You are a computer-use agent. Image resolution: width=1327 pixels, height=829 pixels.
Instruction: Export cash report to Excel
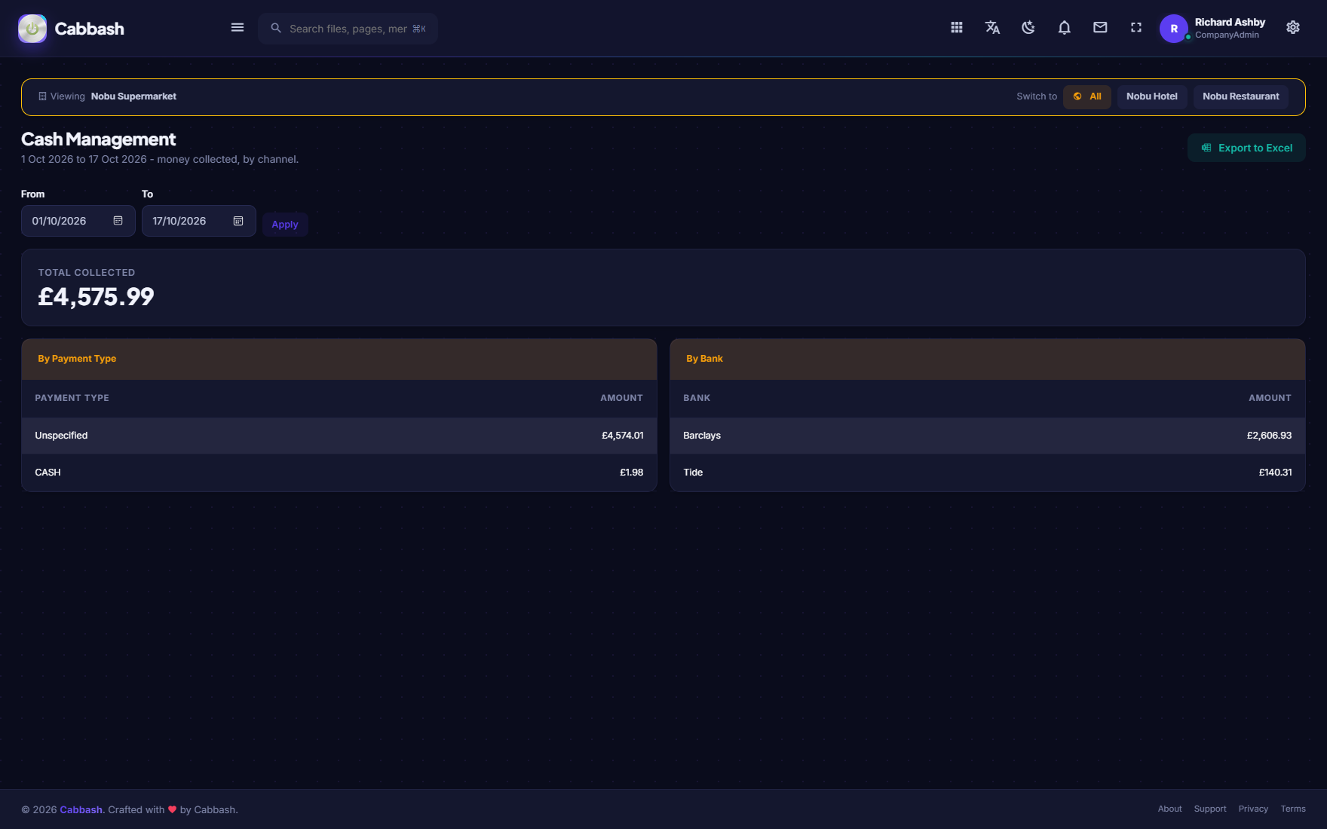1246,148
